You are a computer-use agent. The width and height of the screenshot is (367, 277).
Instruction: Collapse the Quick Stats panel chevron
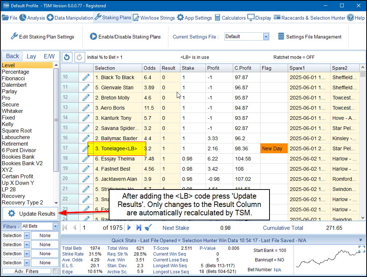click(360, 240)
